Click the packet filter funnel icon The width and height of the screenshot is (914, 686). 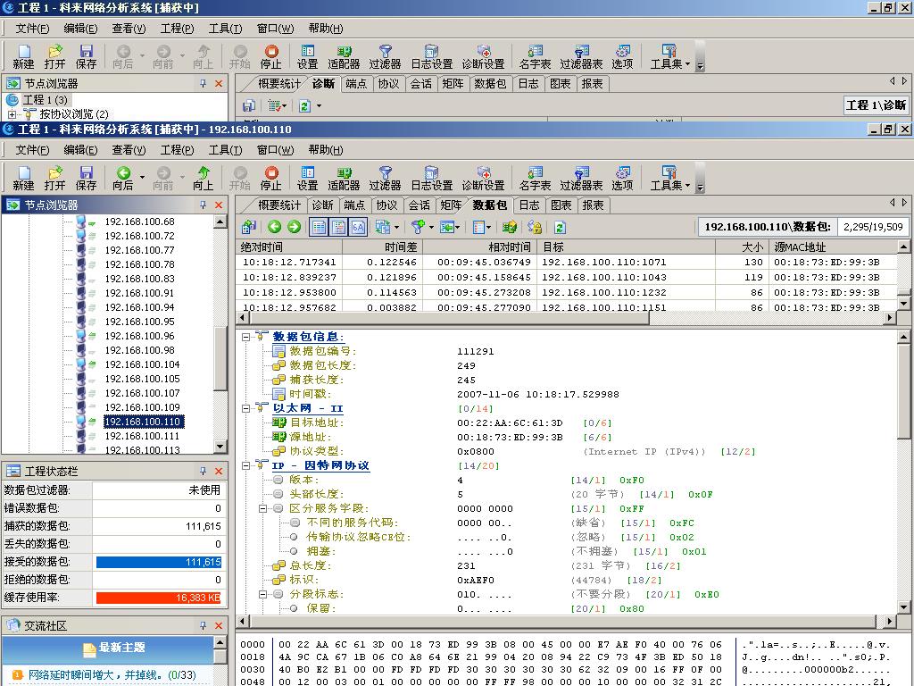(417, 227)
